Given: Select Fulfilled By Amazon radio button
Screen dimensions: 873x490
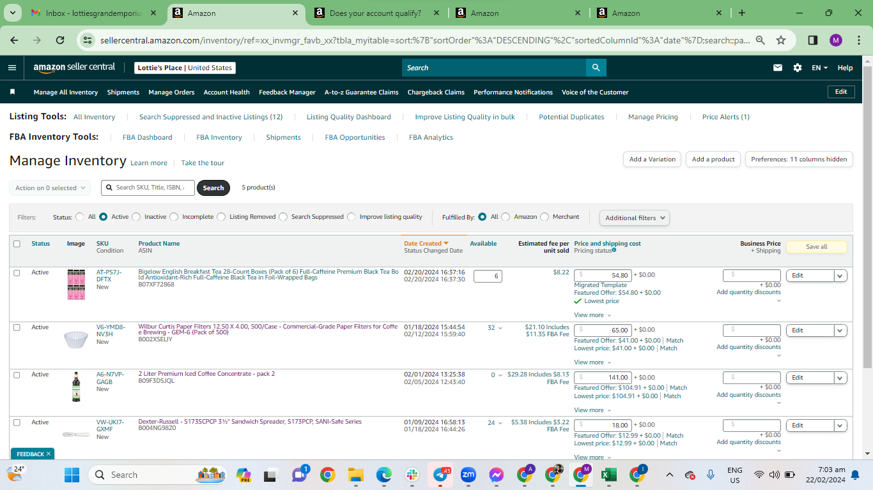Looking at the screenshot, I should pos(506,217).
